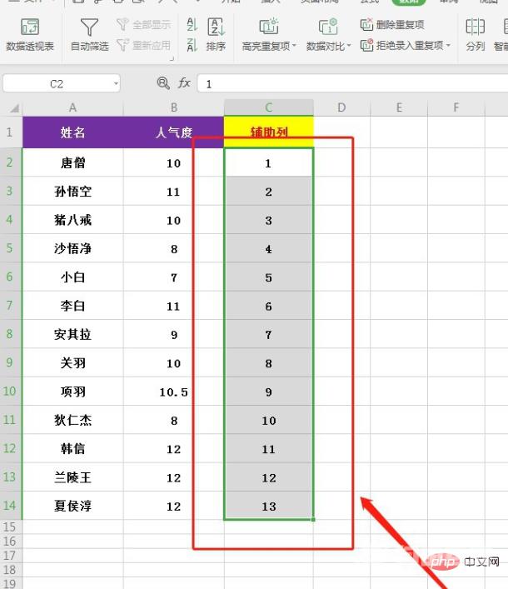
Task: Select the row 5 header
Action: pyautogui.click(x=10, y=248)
